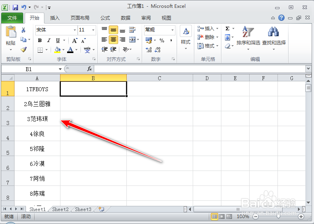Switch to Sheet2 tab
Viewport: 314px width, 224px height.
(60, 209)
